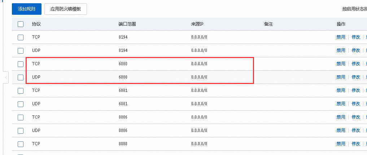Screen dimensions: 367x155
Task: Click 修改 for TCP 8194 rule
Action: point(356,37)
